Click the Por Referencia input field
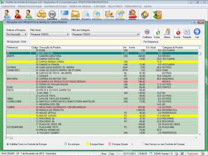The image size is (208, 156). pyautogui.click(x=181, y=42)
